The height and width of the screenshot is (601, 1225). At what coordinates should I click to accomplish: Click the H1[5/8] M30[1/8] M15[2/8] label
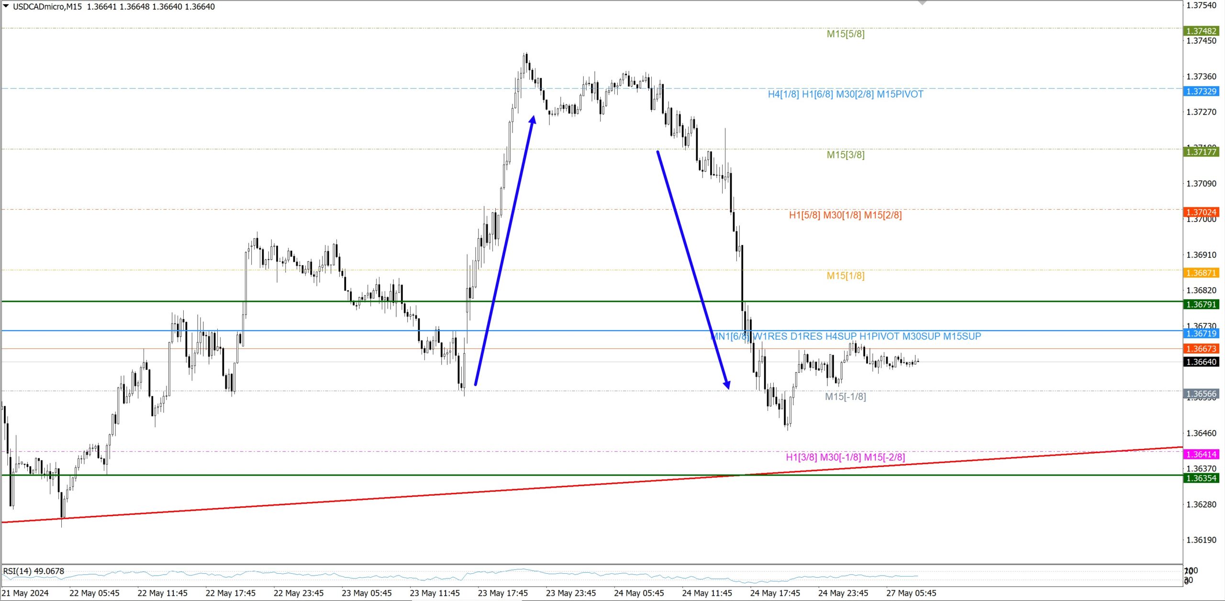(845, 215)
